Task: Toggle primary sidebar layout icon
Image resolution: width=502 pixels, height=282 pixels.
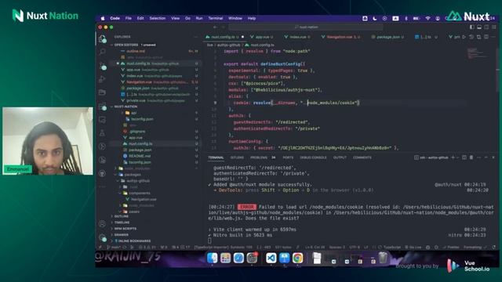Action: coord(472,27)
